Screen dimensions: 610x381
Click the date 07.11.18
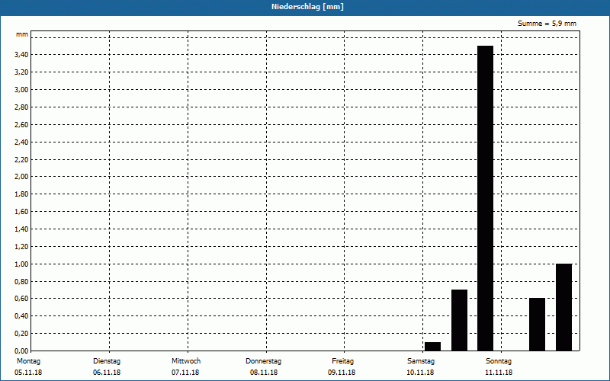tap(185, 373)
